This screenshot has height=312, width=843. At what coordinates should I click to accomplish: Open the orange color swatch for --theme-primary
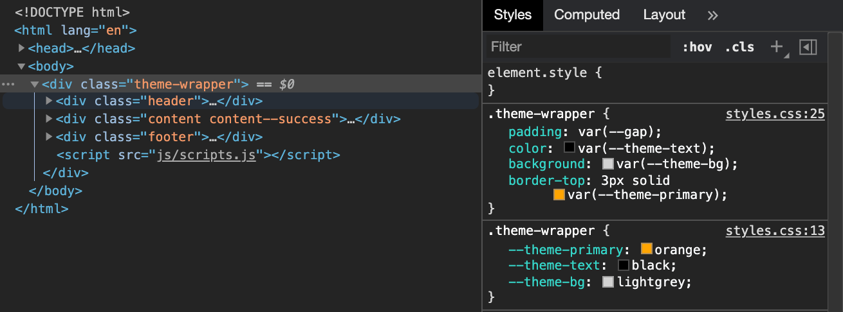(647, 248)
